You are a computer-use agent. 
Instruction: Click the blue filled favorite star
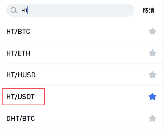tap(152, 96)
